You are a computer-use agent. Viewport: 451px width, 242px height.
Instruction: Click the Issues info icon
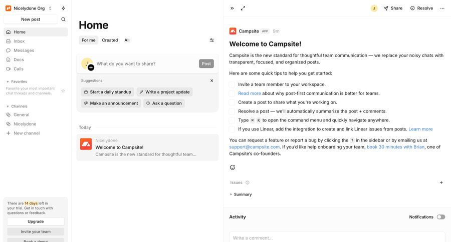coord(248,182)
